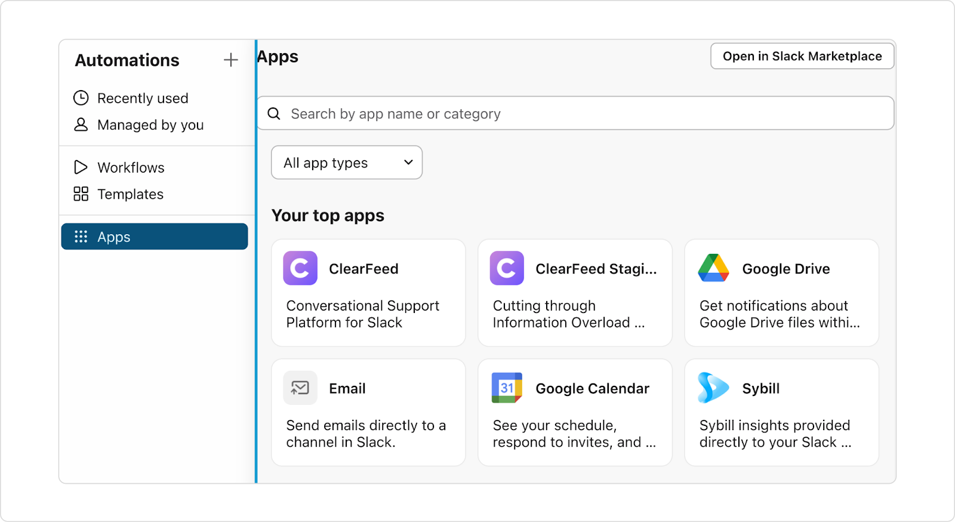
Task: Click the play icon beside Workflows
Action: [81, 167]
